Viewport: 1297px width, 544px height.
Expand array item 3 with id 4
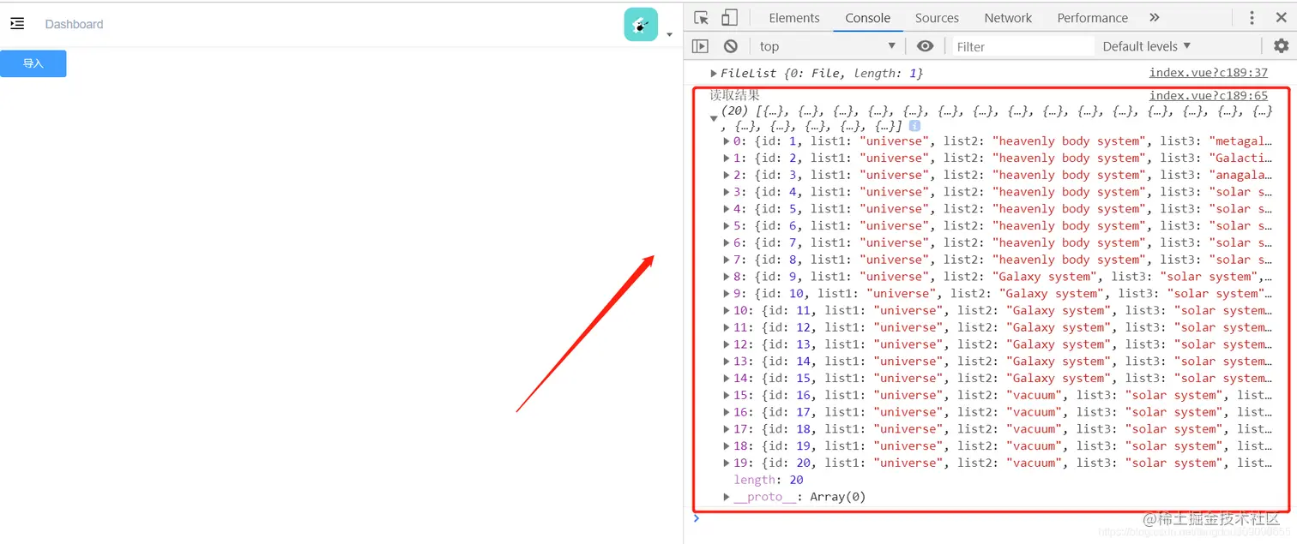[727, 192]
